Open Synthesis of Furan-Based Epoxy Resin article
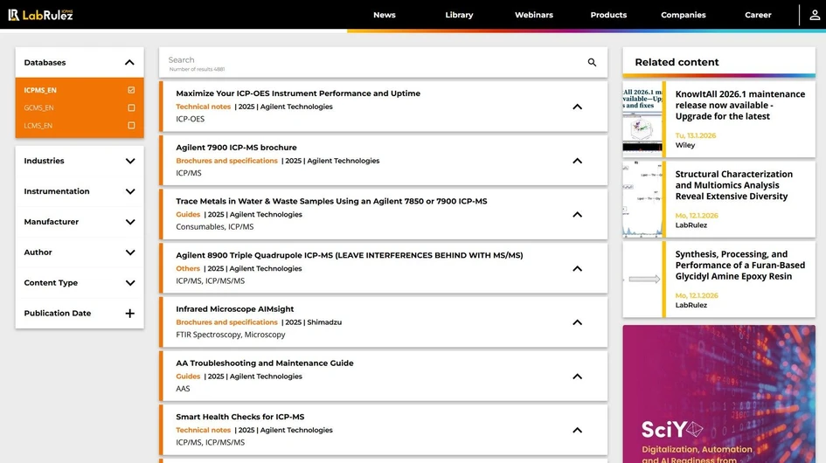This screenshot has height=463, width=826. coord(740,266)
